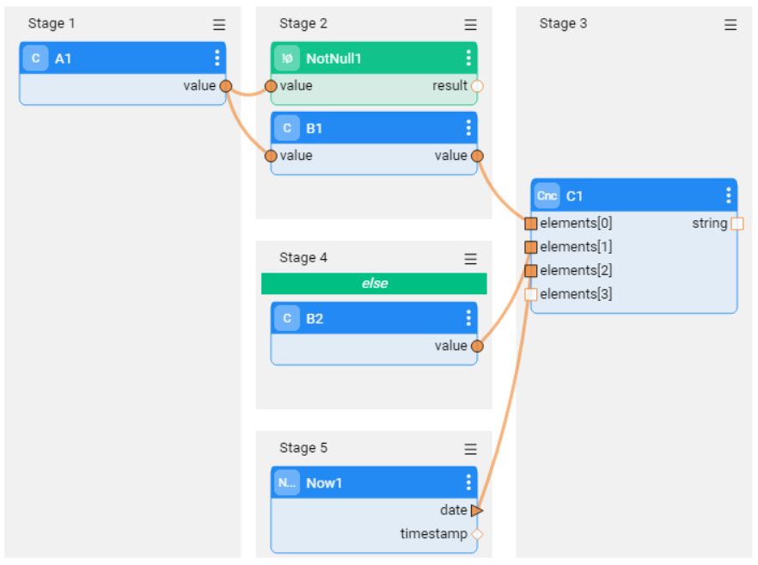
Task: Open the Stage 2 hamburger menu
Action: pos(470,25)
